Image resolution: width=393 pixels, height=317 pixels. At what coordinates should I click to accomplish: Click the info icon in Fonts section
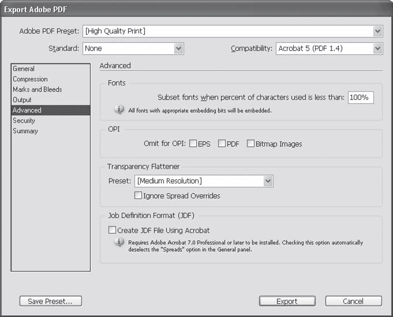[119, 110]
